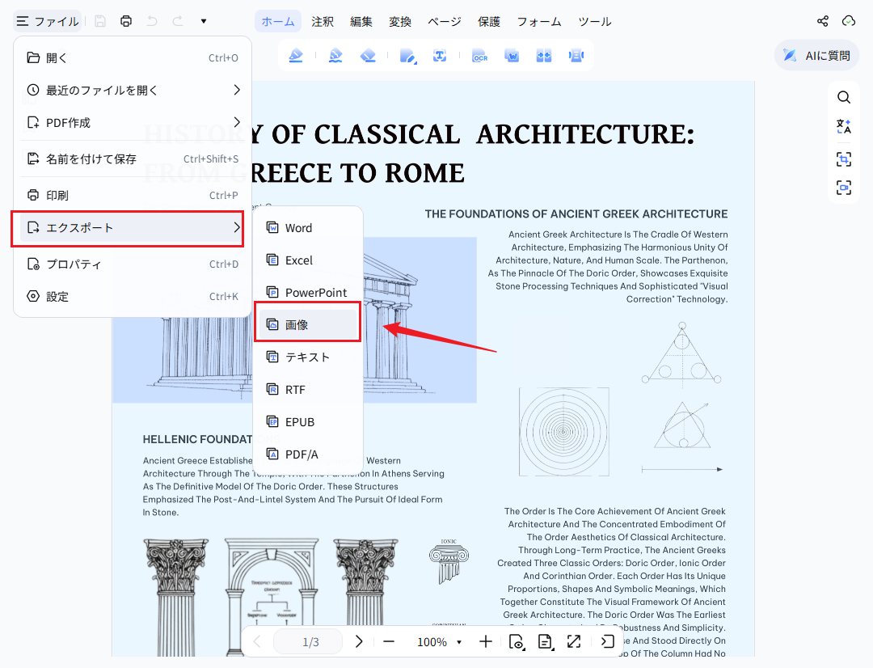Viewport: 873px width, 668px height.
Task: Click the heading THE FOUNDATIONS OF ANCIENT GREEK ARCHITECTURE
Action: (576, 214)
